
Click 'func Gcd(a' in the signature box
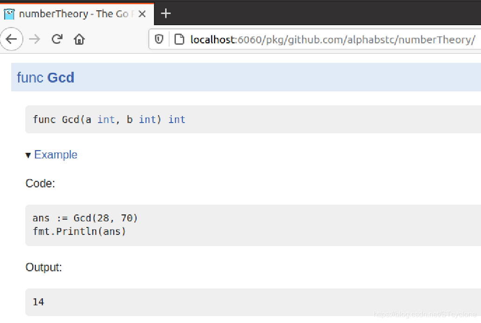[62, 119]
